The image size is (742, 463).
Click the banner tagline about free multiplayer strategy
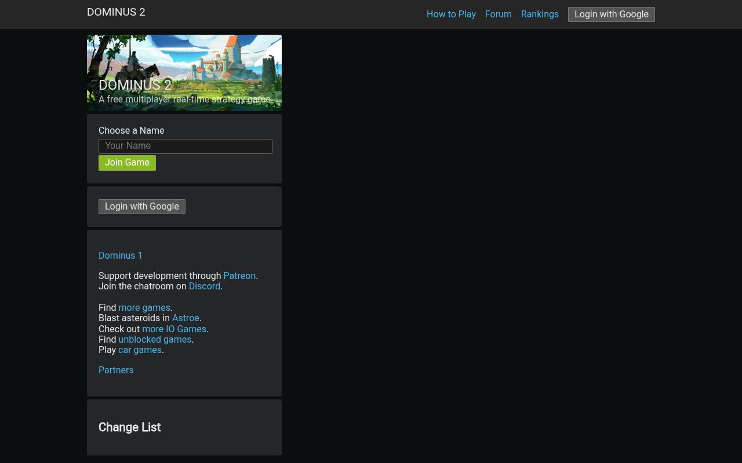pos(184,100)
